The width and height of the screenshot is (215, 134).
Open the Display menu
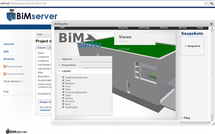click(x=123, y=28)
